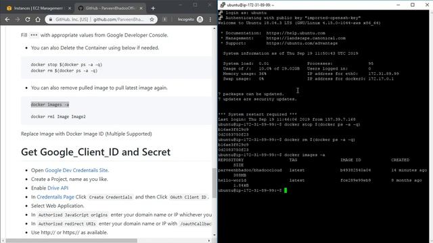433x243 pixels.
Task: Close the EC2 Management tab
Action: (70, 8)
